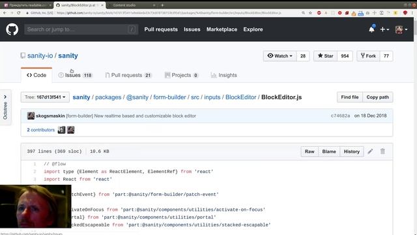Viewport: 417px width, 235px height.
Task: Expand the 2 contributors list
Action: (x=40, y=130)
